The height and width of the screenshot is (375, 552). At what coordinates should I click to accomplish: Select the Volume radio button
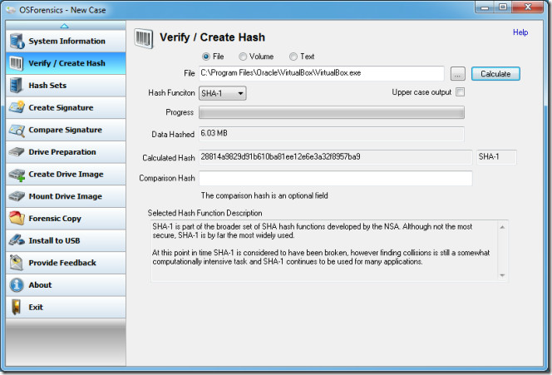[243, 57]
